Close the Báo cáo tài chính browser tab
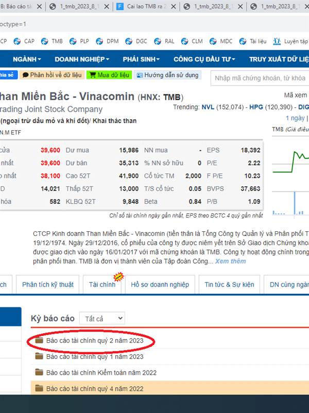309x413 pixels. 39,7
